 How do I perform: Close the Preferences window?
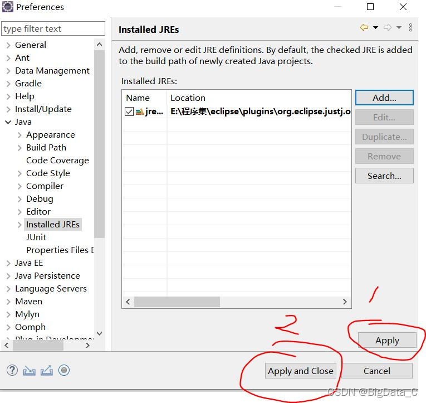pos(403,7)
